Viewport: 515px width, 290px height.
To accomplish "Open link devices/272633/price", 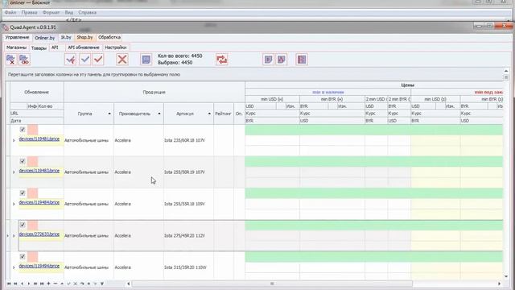I will 39,234.
